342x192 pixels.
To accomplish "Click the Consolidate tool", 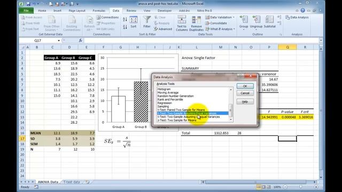I will click(216, 23).
